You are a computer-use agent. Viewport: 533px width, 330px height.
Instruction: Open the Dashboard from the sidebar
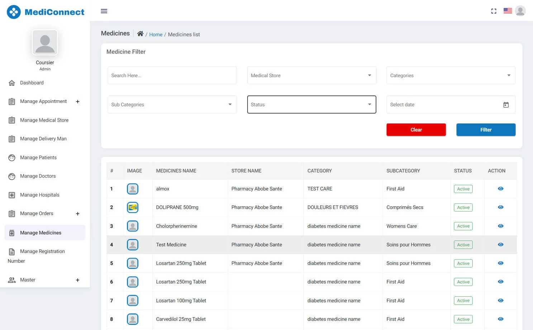click(32, 83)
